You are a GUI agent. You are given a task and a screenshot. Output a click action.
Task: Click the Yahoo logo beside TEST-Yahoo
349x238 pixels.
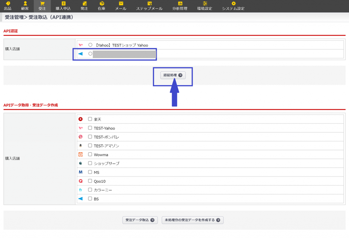80,128
